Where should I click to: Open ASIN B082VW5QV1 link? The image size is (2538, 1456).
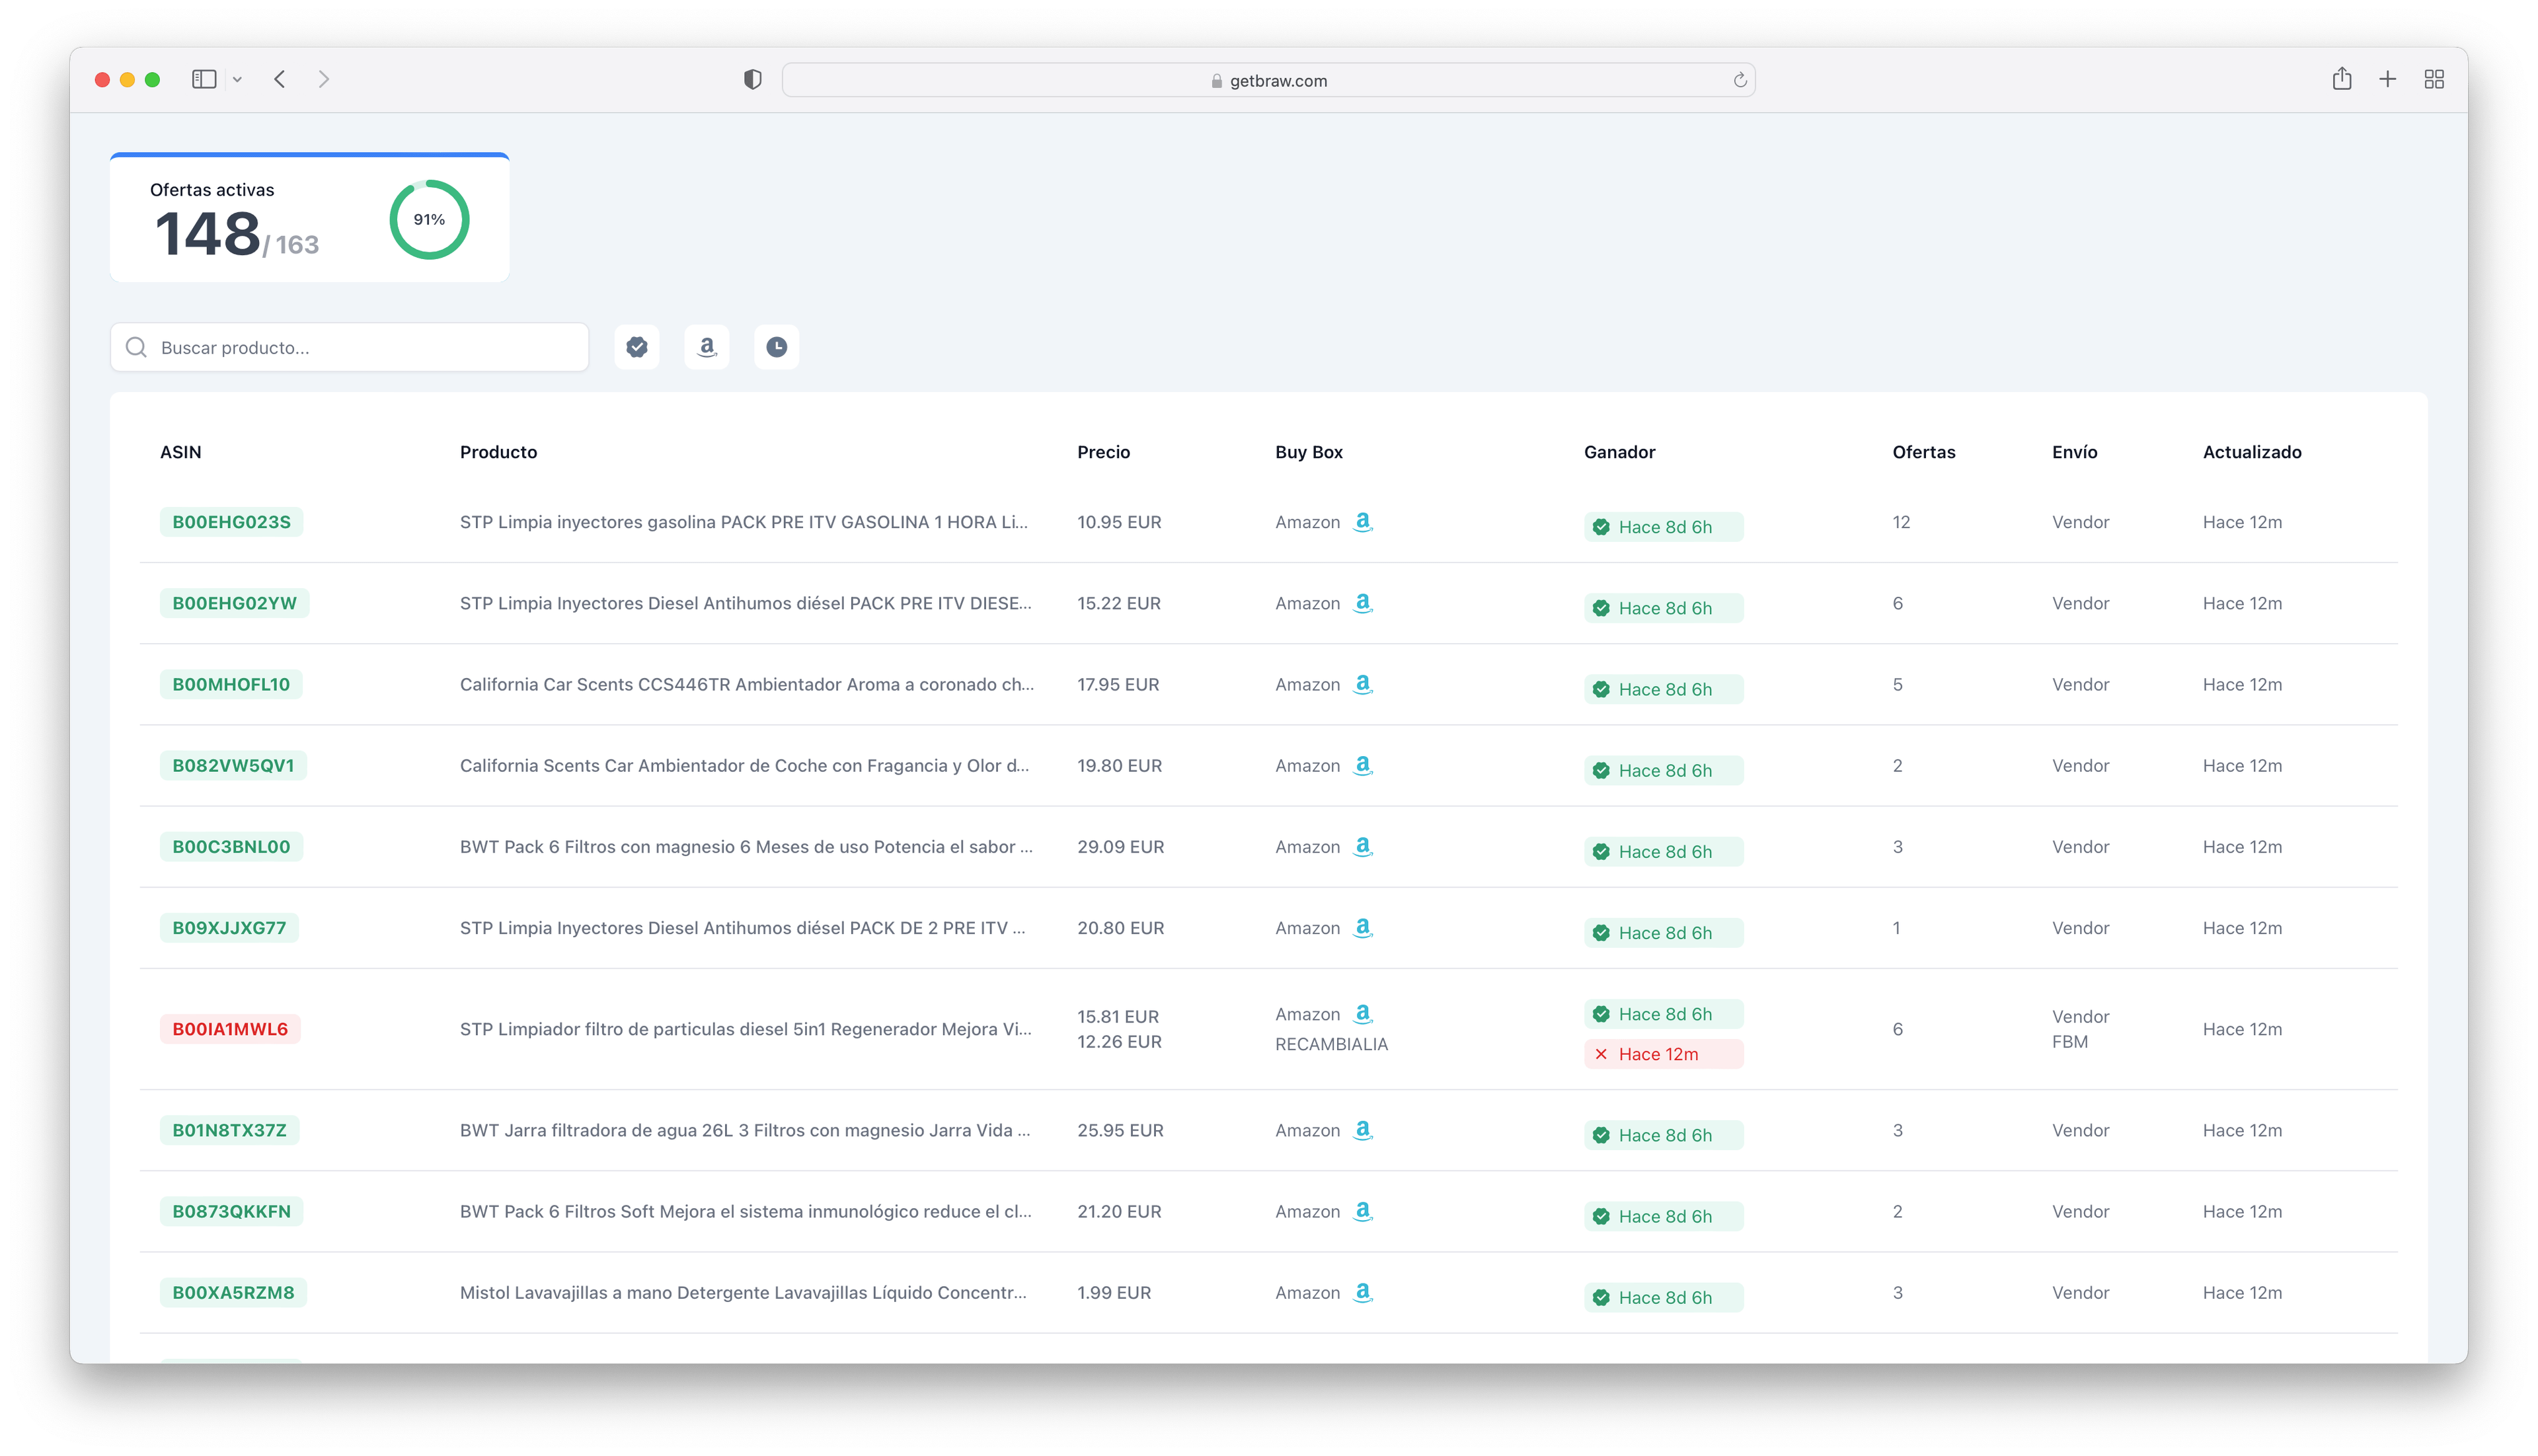point(233,765)
